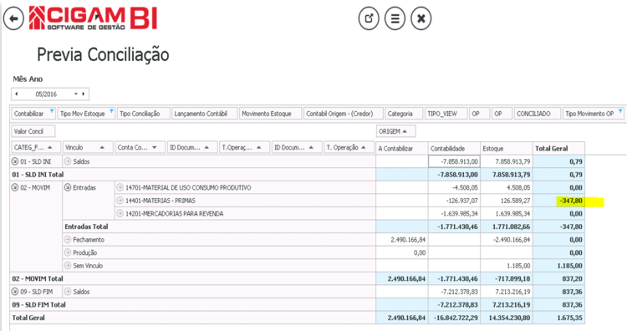Sort the T. Operação row field
This screenshot has width=627, height=331.
[x=349, y=147]
